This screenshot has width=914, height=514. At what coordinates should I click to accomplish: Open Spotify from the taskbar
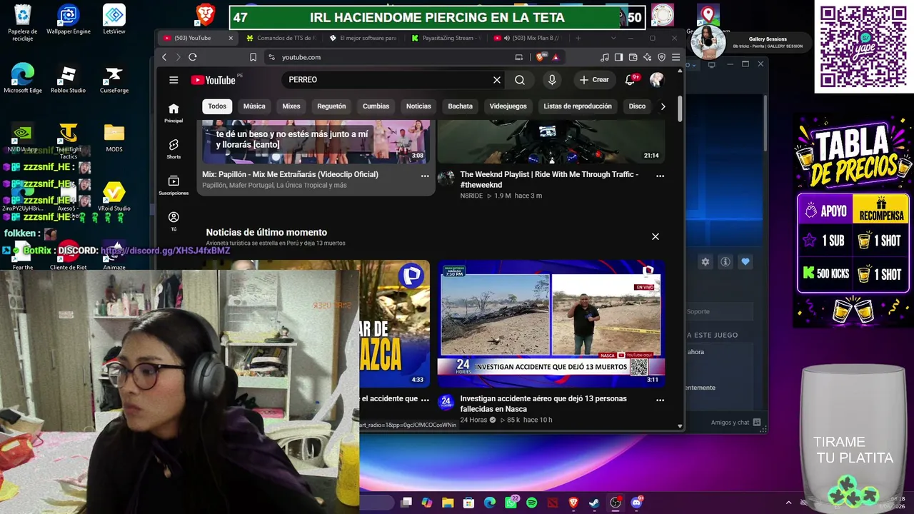[x=532, y=503]
